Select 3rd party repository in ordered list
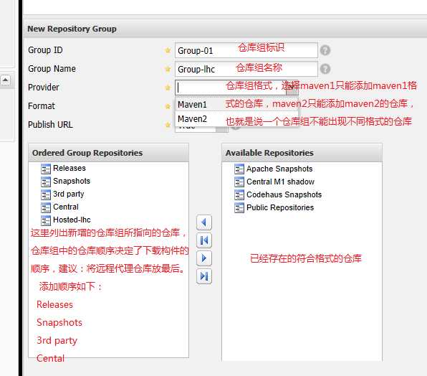 pos(68,194)
